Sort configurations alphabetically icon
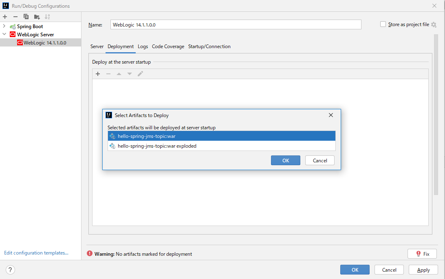 click(x=47, y=17)
